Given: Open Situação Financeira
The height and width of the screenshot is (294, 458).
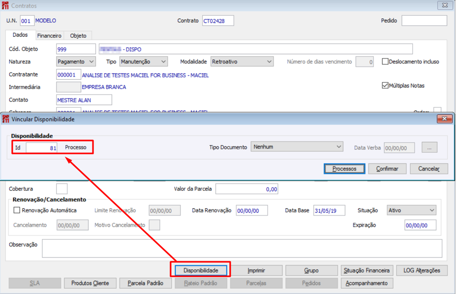Looking at the screenshot, I should point(367,270).
